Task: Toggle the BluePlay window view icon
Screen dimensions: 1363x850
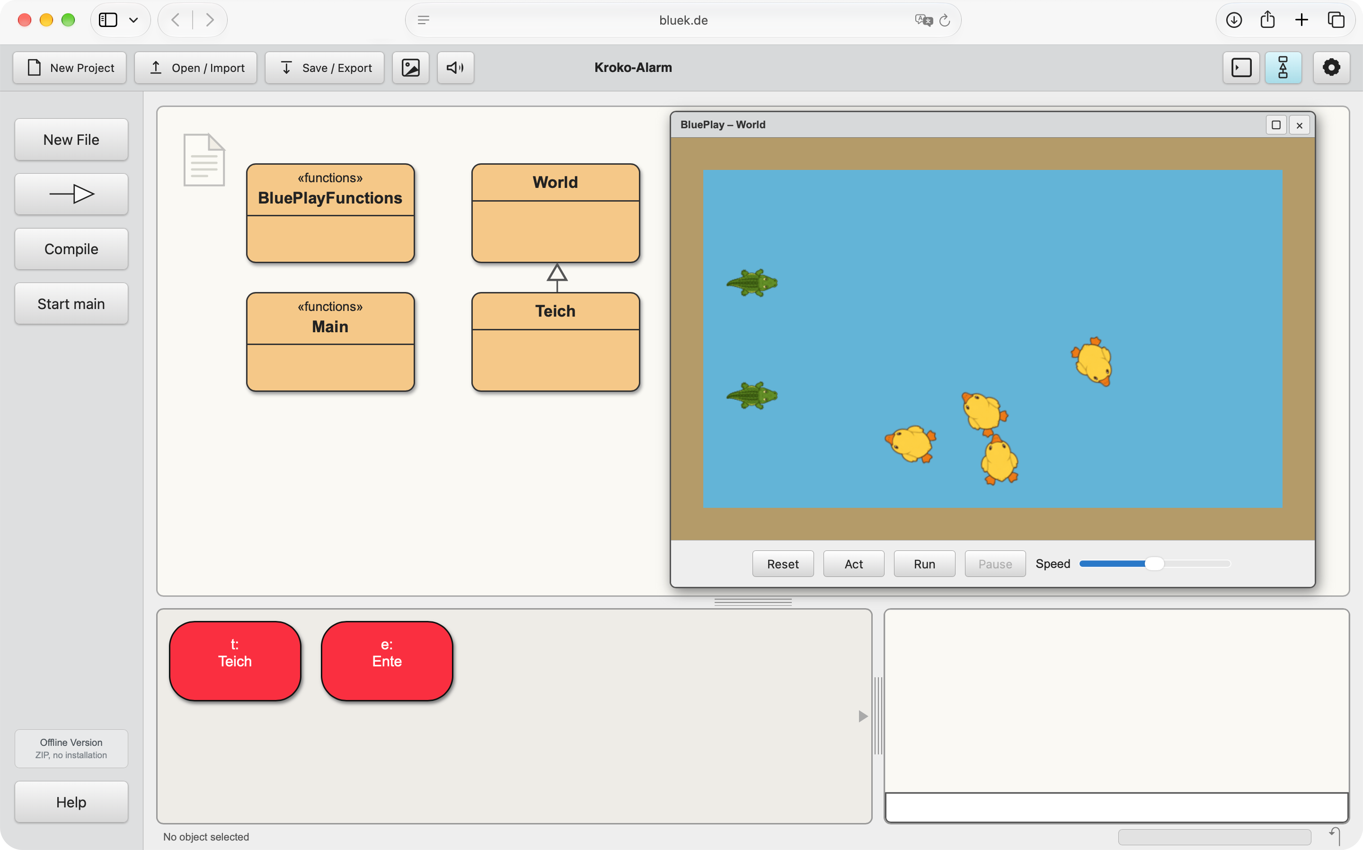Action: [1241, 68]
